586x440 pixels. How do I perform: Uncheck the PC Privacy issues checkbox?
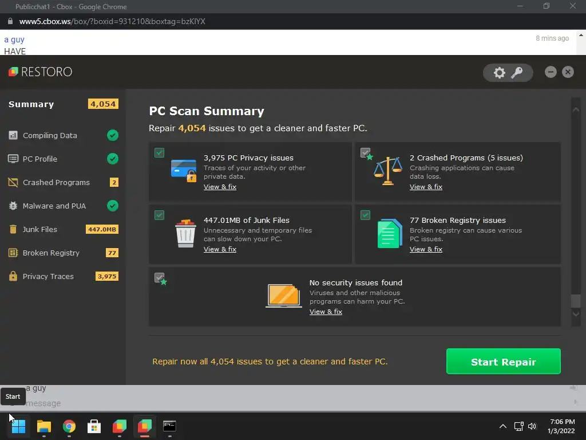click(x=159, y=152)
